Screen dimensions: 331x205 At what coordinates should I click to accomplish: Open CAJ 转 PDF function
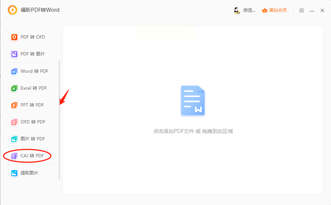(32, 156)
